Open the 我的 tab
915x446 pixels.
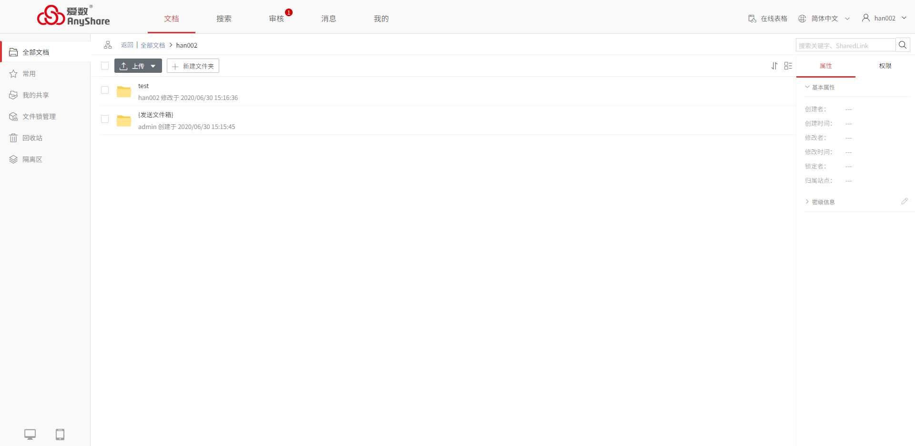coord(381,19)
